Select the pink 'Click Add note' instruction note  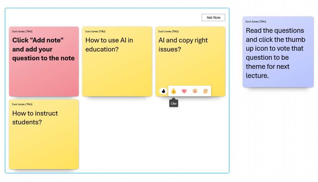coord(44,74)
